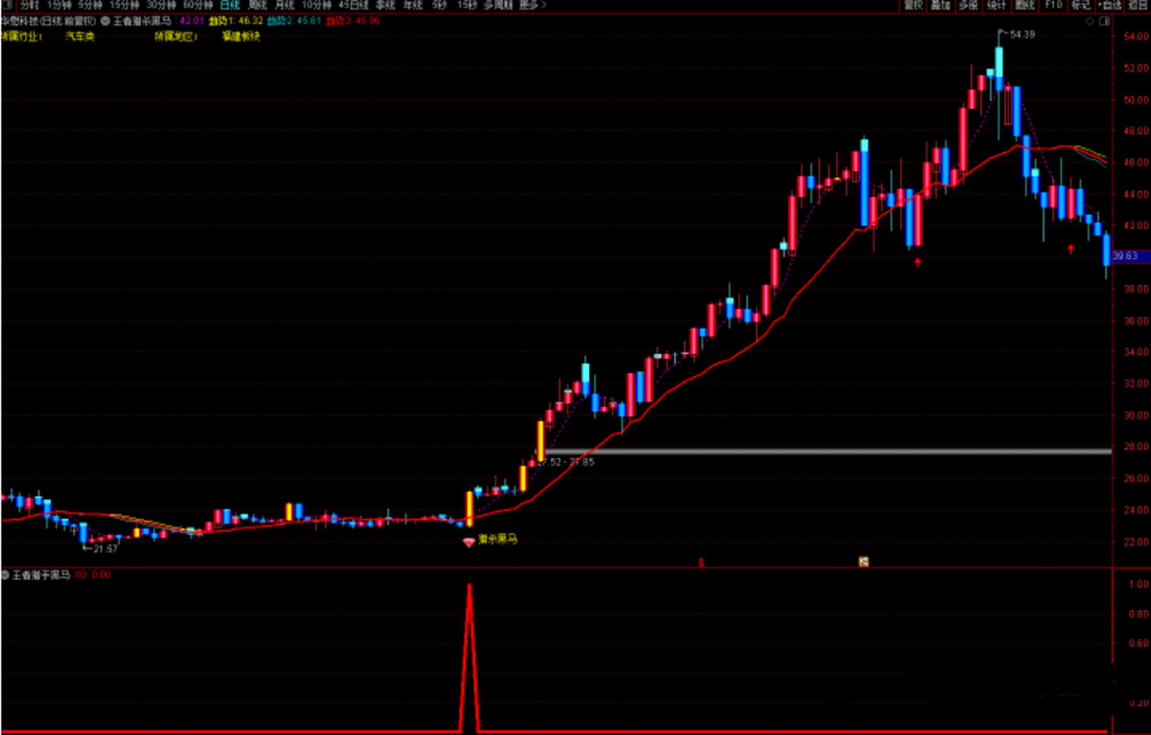Toggle the 标记 mark button
Viewport: 1151px width, 735px height.
coord(1081,5)
